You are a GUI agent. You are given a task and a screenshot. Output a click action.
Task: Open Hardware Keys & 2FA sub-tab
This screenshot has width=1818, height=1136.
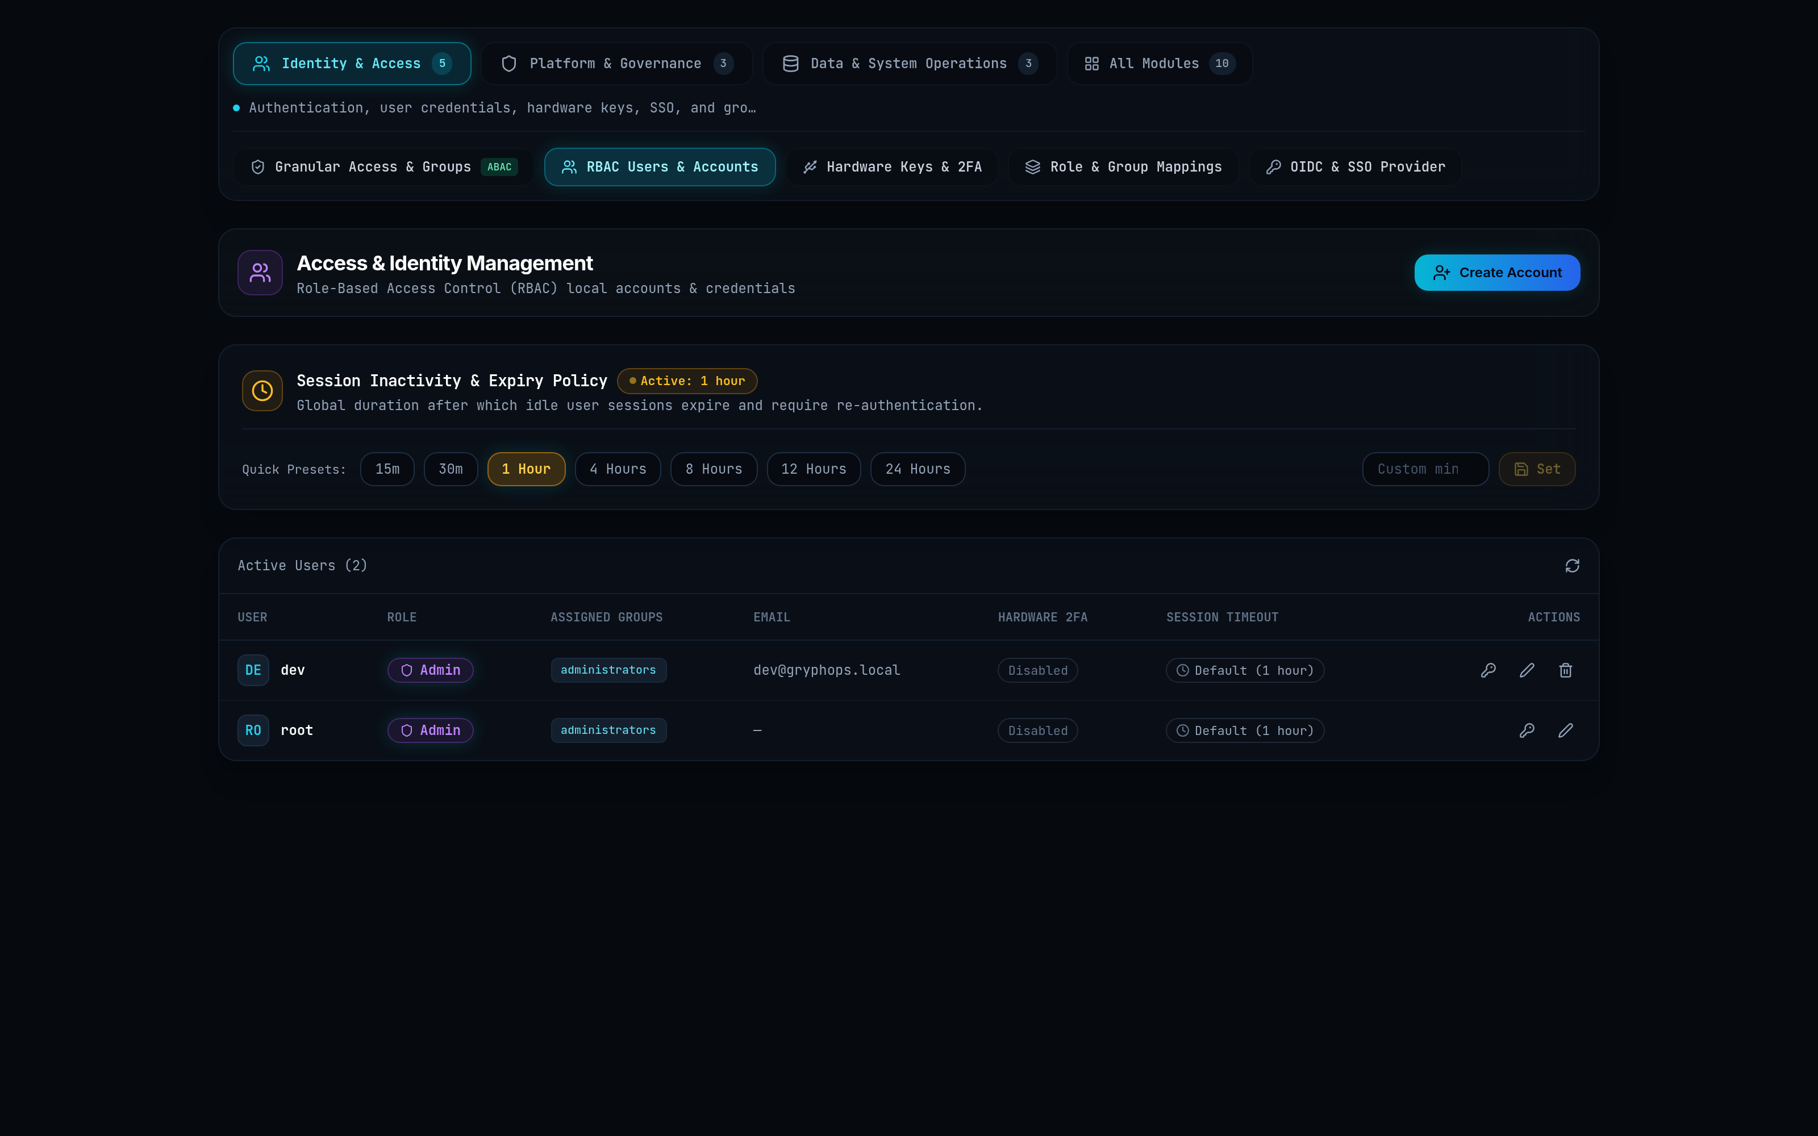pyautogui.click(x=892, y=167)
